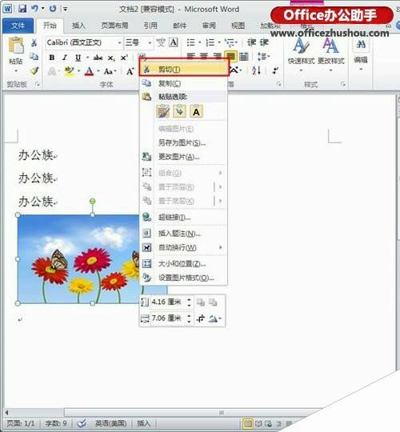Click the Numbering list button
400x432 pixels.
(x=210, y=42)
